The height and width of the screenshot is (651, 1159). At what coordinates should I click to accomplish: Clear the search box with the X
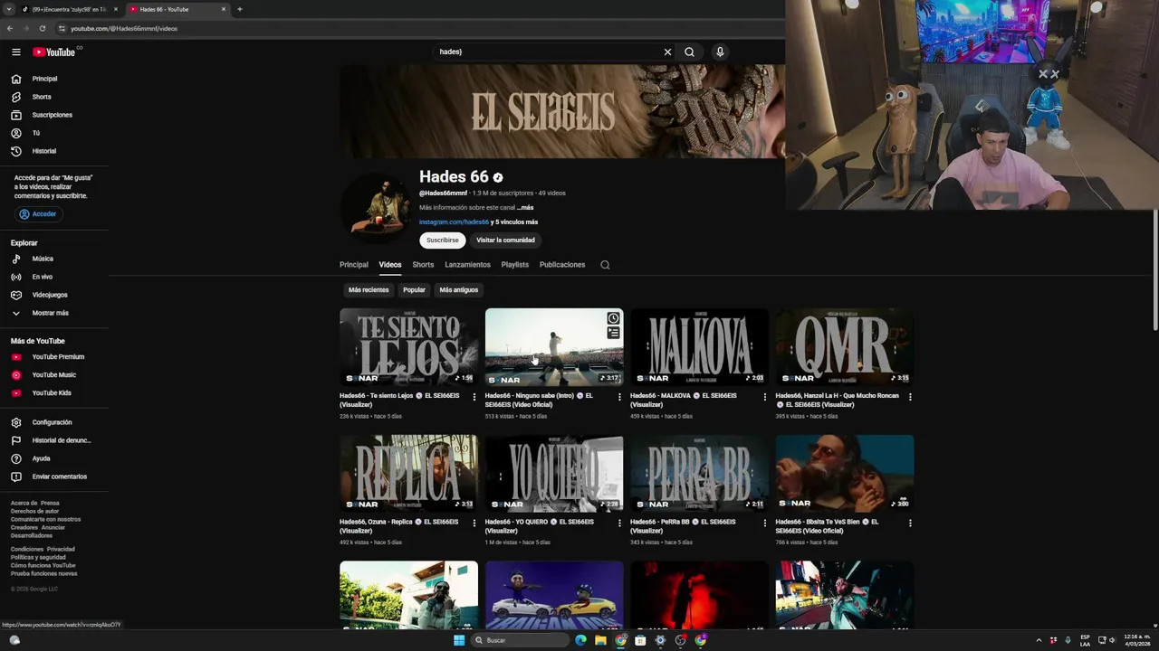tap(667, 52)
